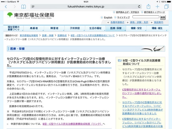172x129 pixels.
Task: Click the green ginkgo leaf logo
Action: pos(10,15)
